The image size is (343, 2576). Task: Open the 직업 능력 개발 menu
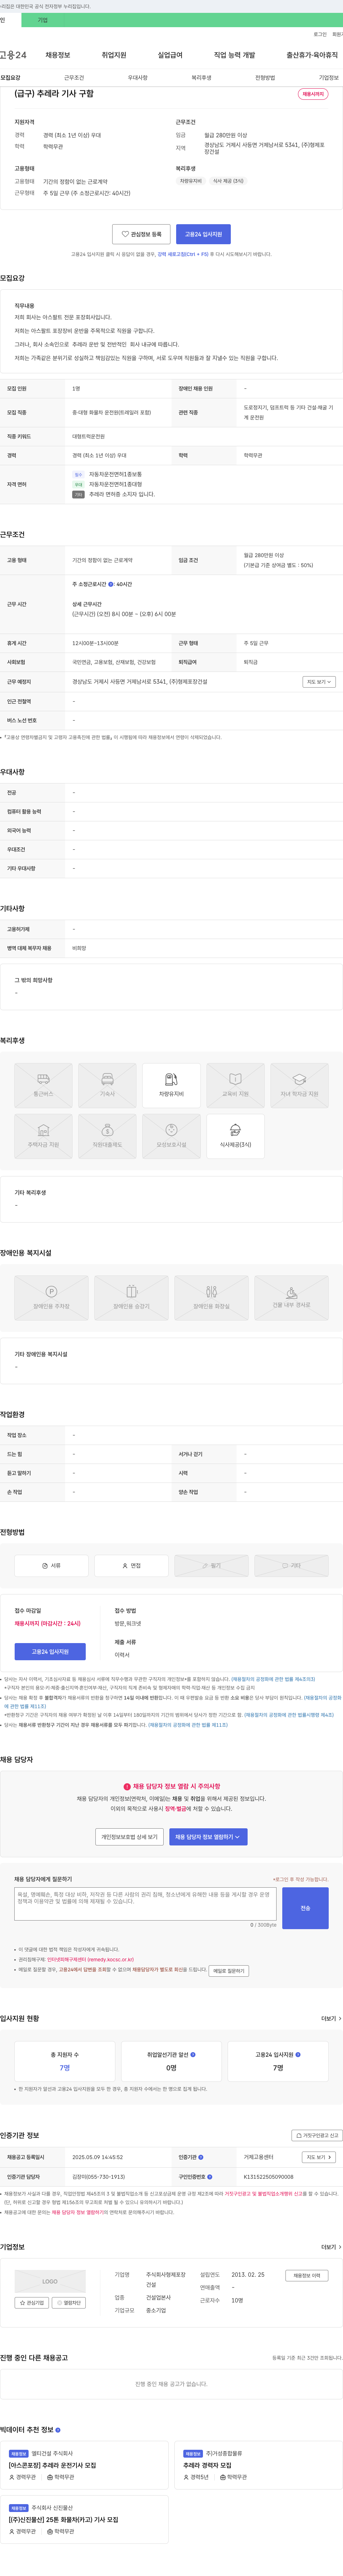click(x=234, y=55)
